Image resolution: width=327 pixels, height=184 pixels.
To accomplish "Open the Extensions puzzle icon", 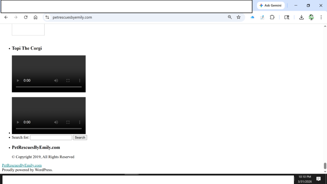I will click(x=272, y=17).
